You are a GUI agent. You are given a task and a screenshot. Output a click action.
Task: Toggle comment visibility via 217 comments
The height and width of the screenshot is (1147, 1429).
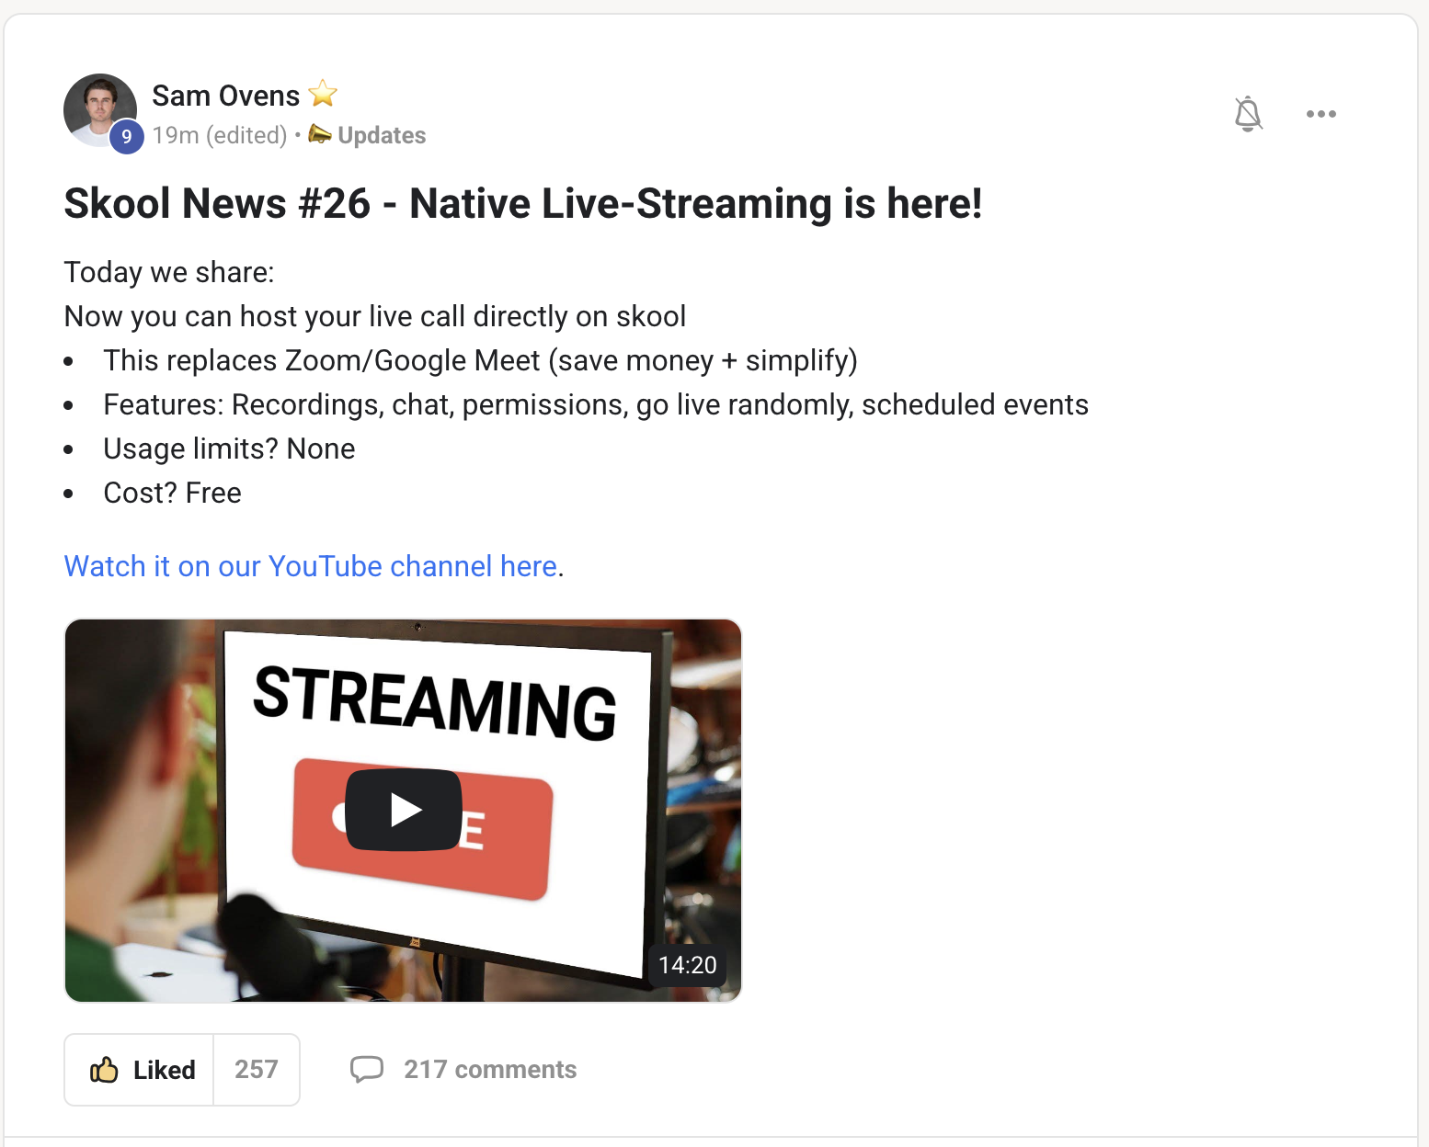[x=490, y=1069]
